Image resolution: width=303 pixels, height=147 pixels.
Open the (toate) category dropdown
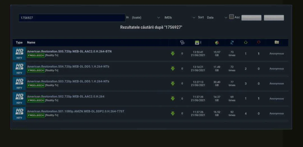pyautogui.click(x=146, y=18)
